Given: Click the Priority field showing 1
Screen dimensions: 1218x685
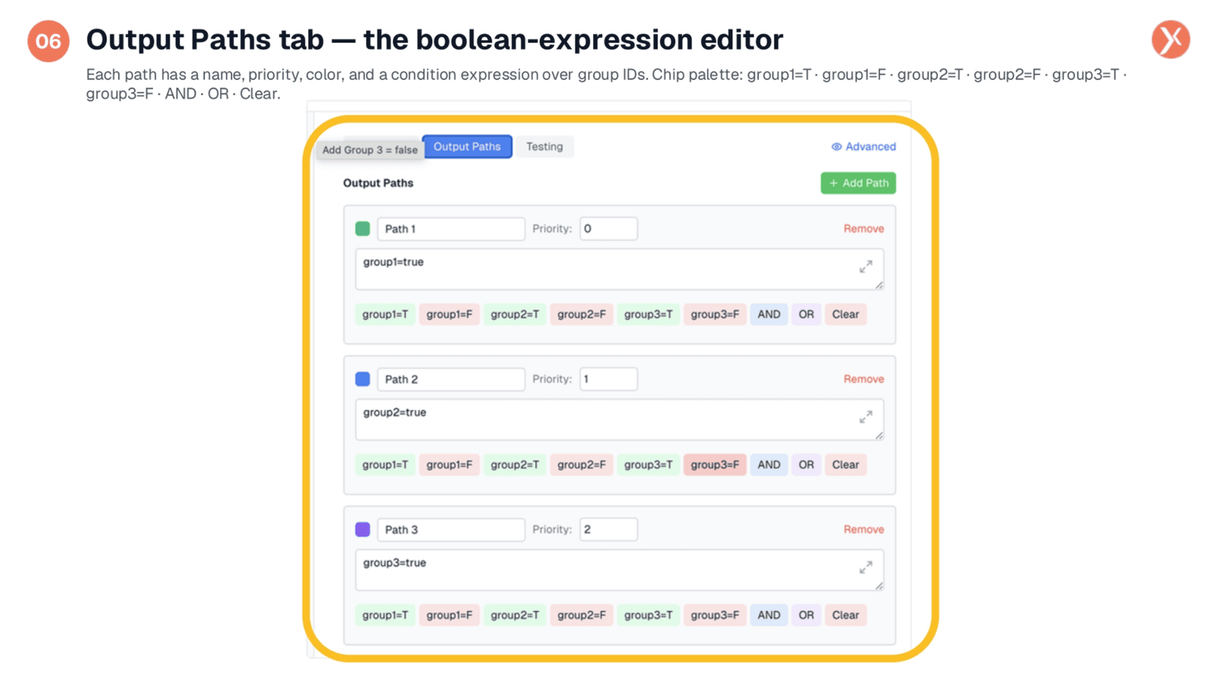Looking at the screenshot, I should pos(608,379).
